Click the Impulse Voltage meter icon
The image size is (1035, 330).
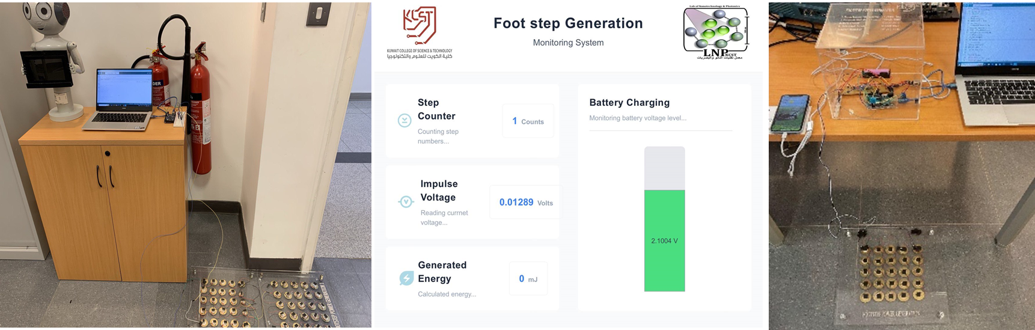pos(406,202)
